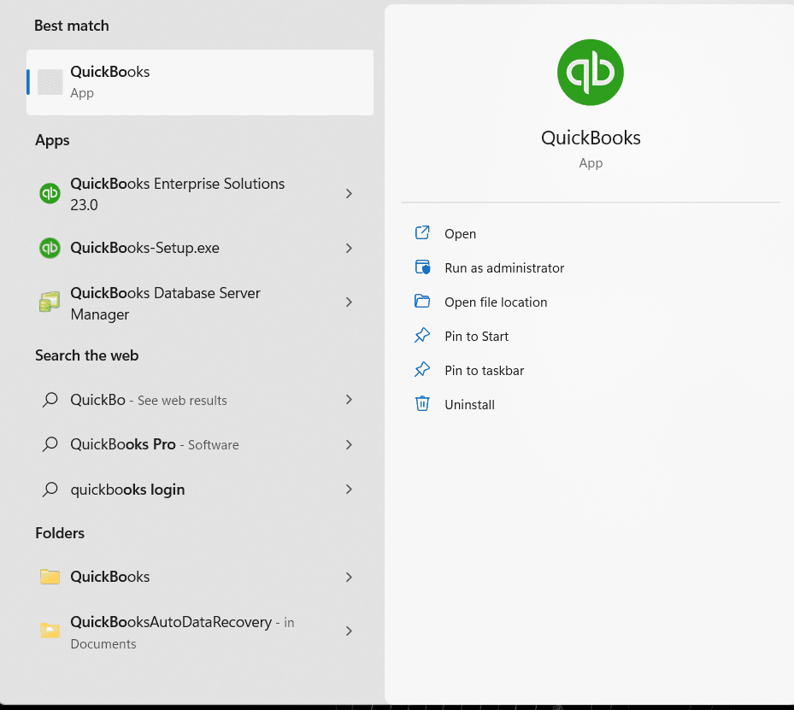The width and height of the screenshot is (794, 710).
Task: Search the web for quickbooks login
Action: point(200,490)
